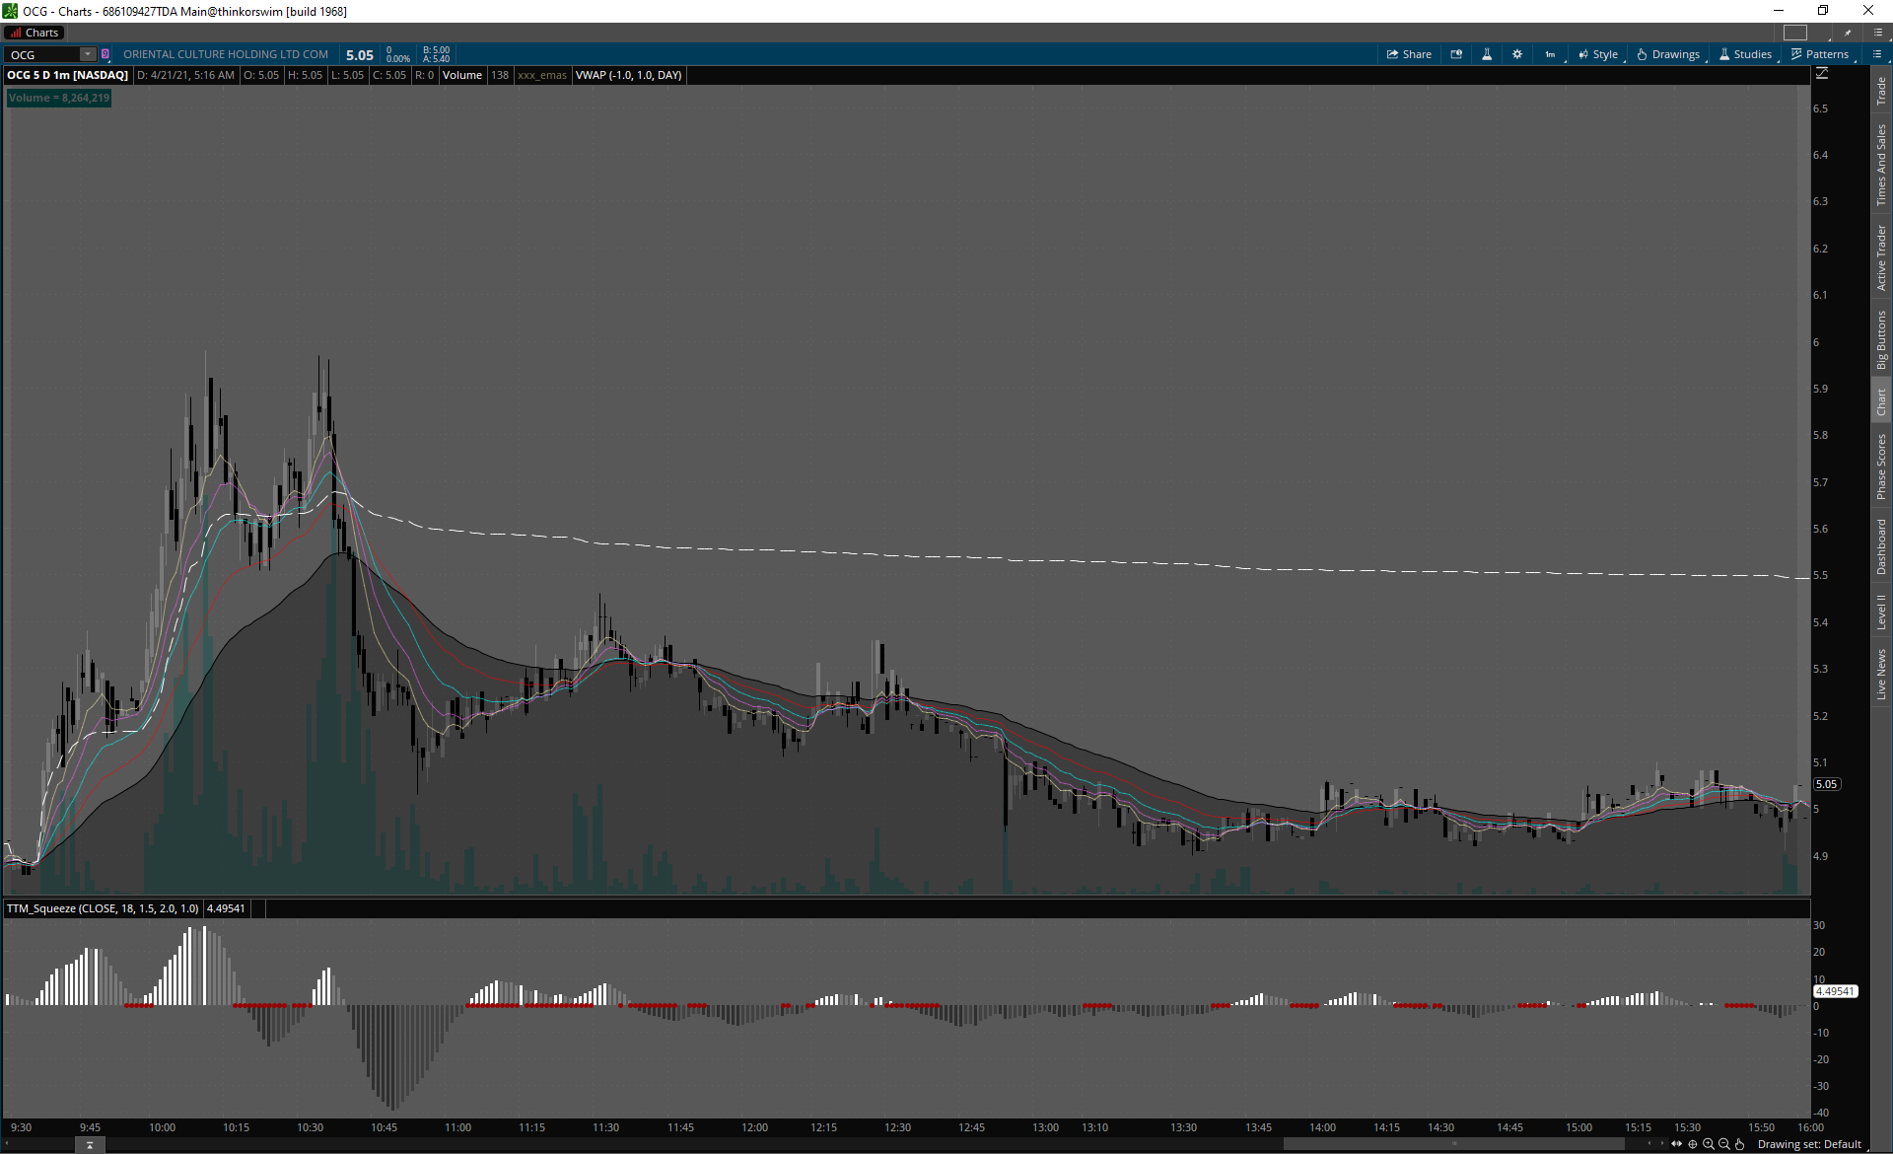Open the Patterns menu
This screenshot has width=1893, height=1154.
click(1820, 54)
